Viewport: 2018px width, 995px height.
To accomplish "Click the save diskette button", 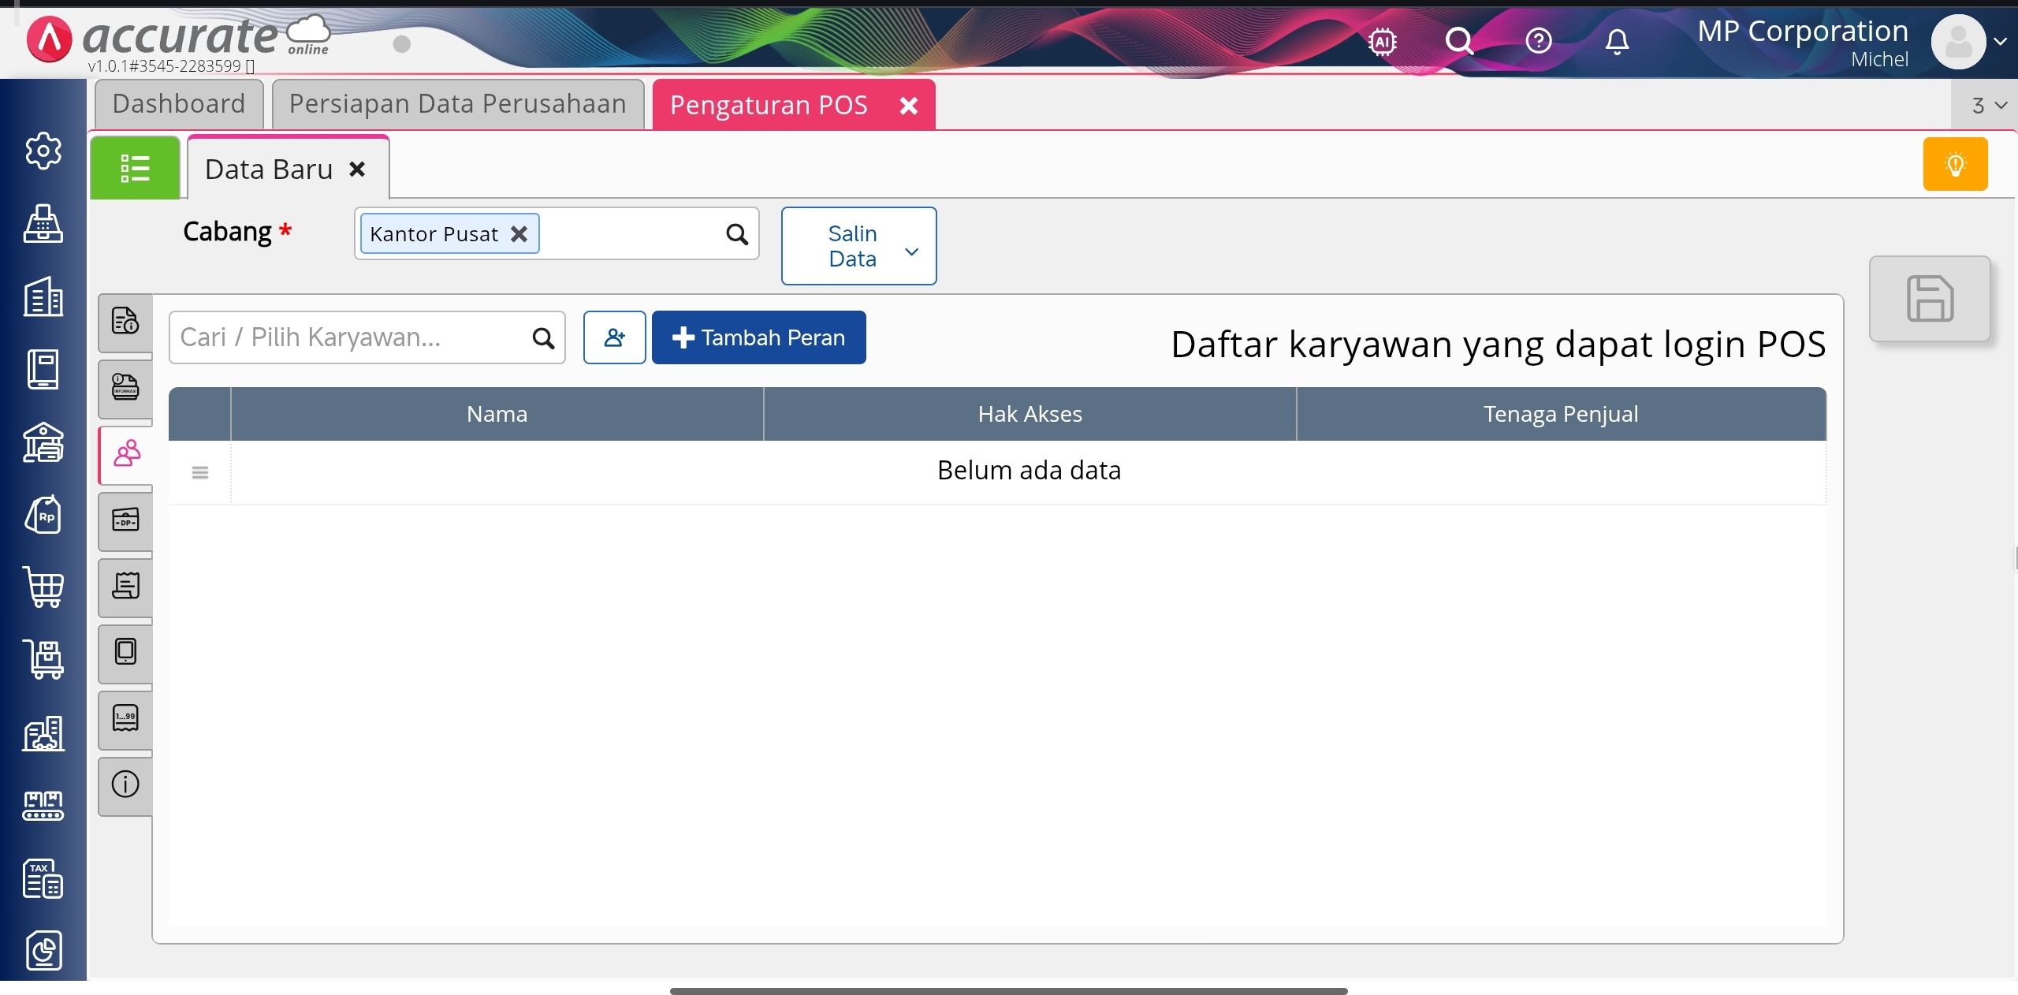I will (x=1930, y=299).
